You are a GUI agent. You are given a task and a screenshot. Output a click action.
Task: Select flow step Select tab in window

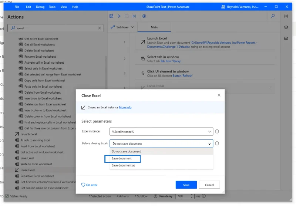pos(205,59)
